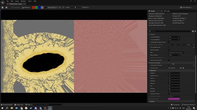Reset Virtual Texture Streaming to default
Screen dimensions: 197x110
[194, 65]
